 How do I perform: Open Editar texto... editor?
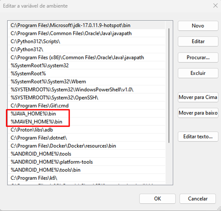tap(198, 137)
